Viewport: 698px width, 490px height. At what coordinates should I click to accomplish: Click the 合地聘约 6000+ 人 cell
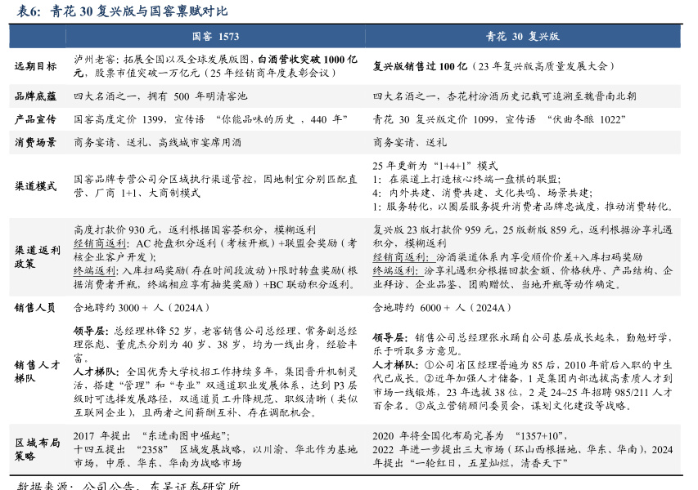point(442,307)
